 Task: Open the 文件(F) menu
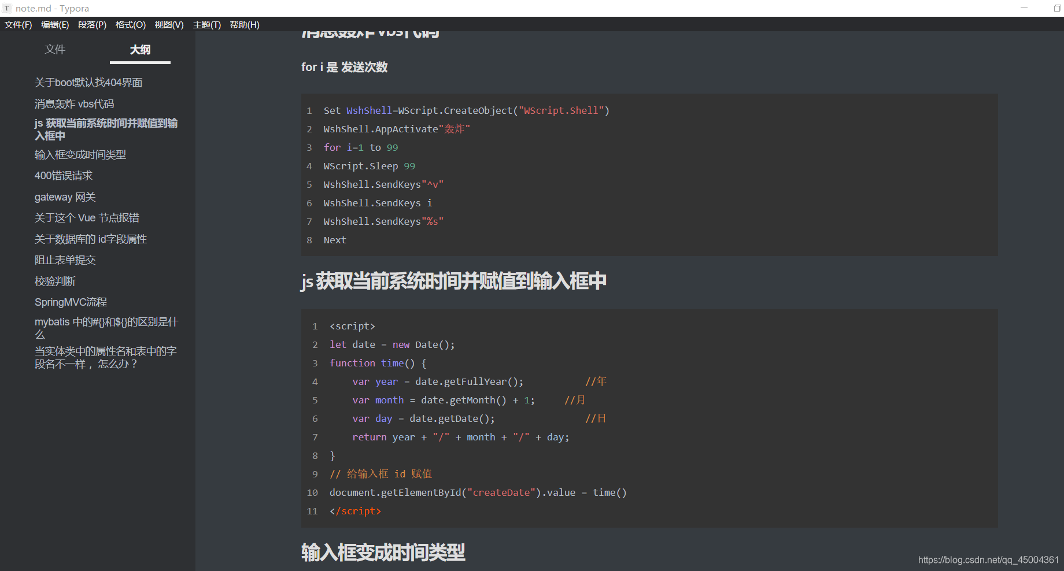pos(19,25)
